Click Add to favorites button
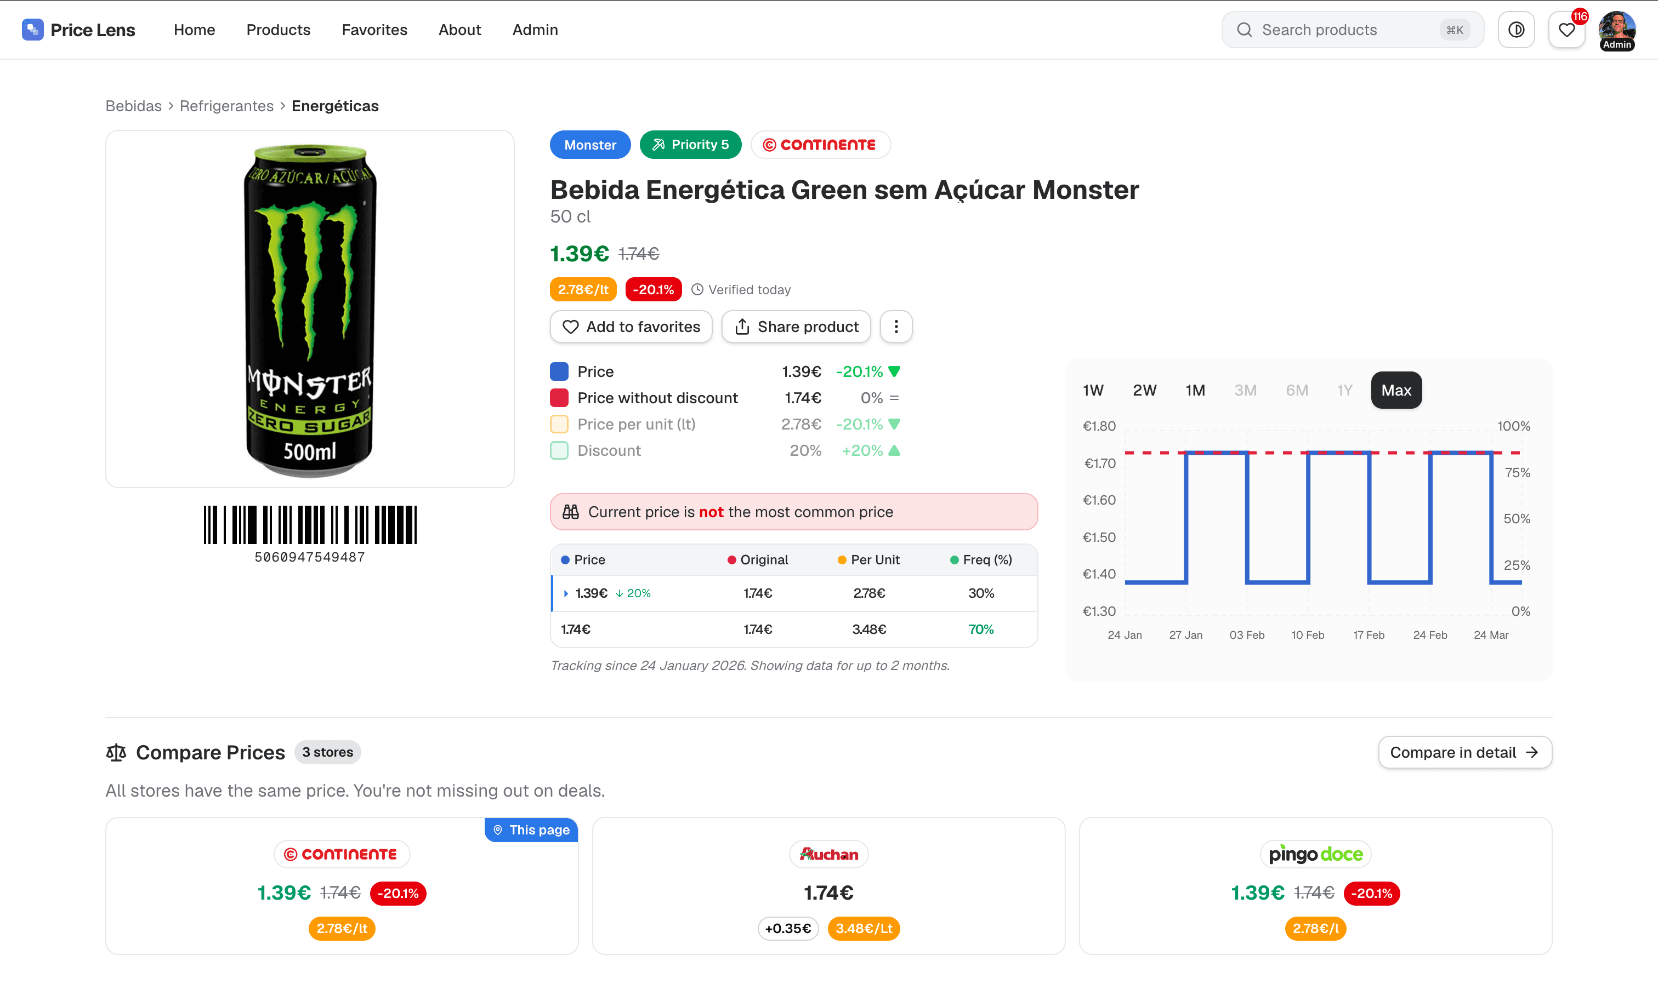1658x984 pixels. click(x=631, y=326)
